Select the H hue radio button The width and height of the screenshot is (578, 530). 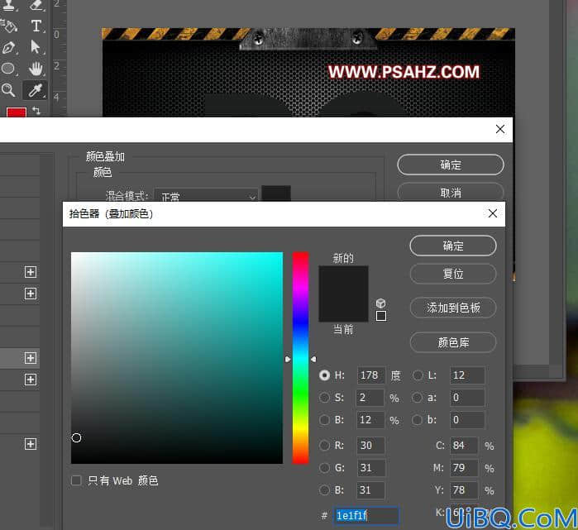tap(324, 375)
